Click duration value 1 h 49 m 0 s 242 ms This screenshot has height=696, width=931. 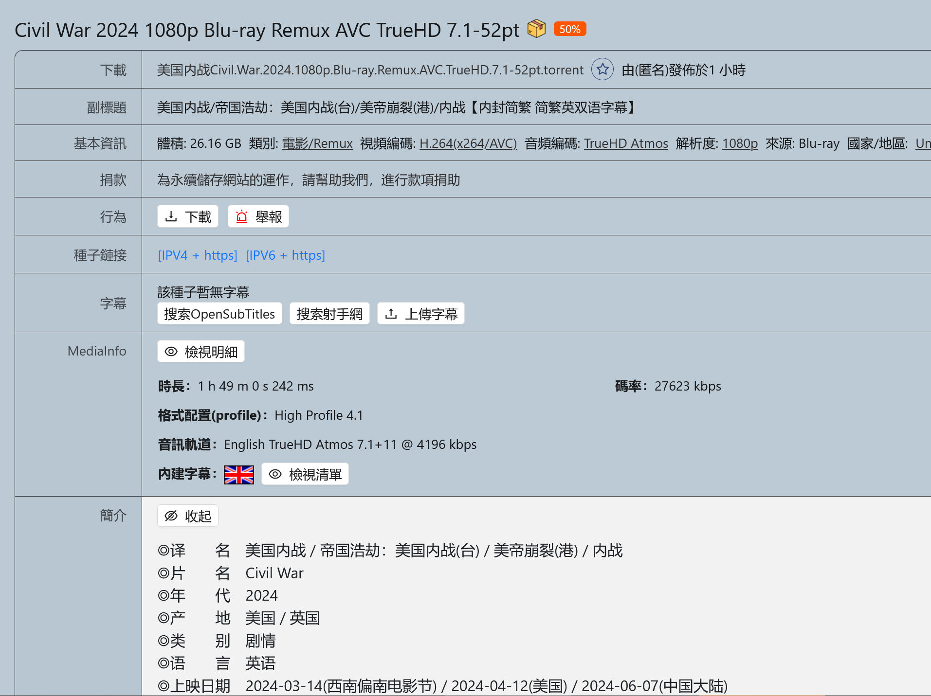click(256, 386)
